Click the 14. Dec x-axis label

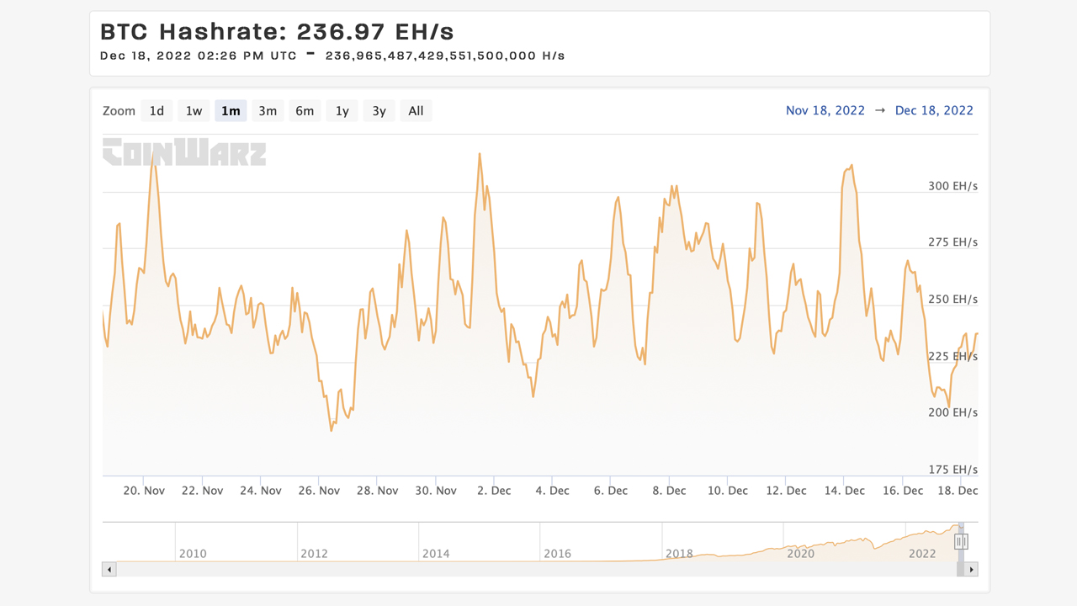point(844,491)
